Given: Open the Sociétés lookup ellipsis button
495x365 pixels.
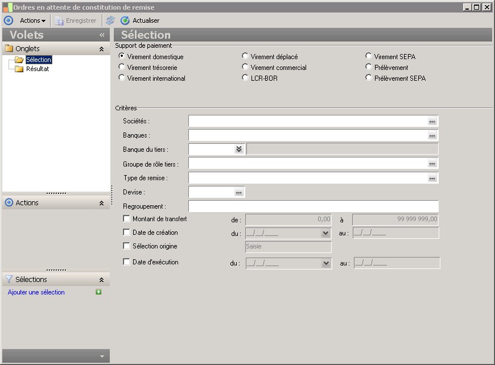Looking at the screenshot, I should [432, 121].
